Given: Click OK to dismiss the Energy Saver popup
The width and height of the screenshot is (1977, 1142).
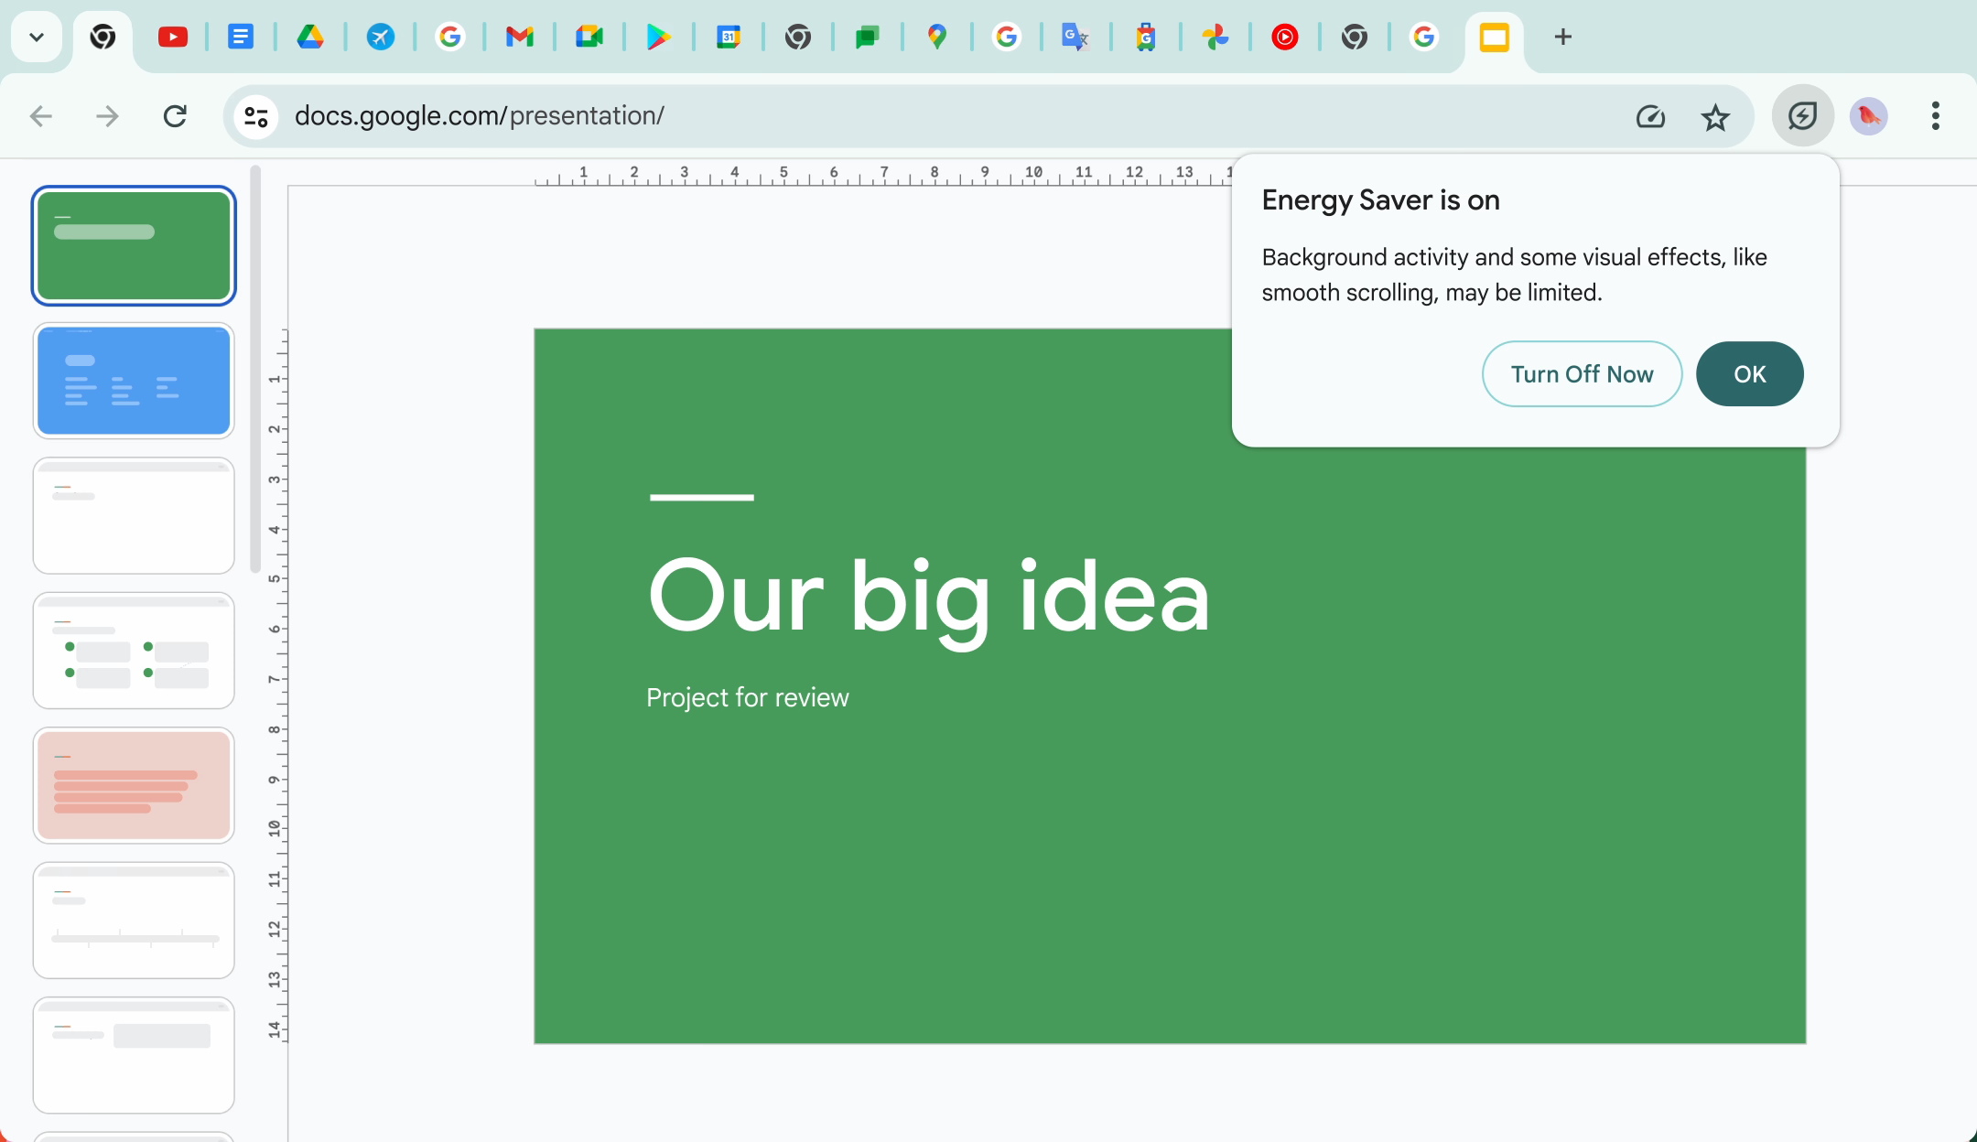Looking at the screenshot, I should [1749, 373].
